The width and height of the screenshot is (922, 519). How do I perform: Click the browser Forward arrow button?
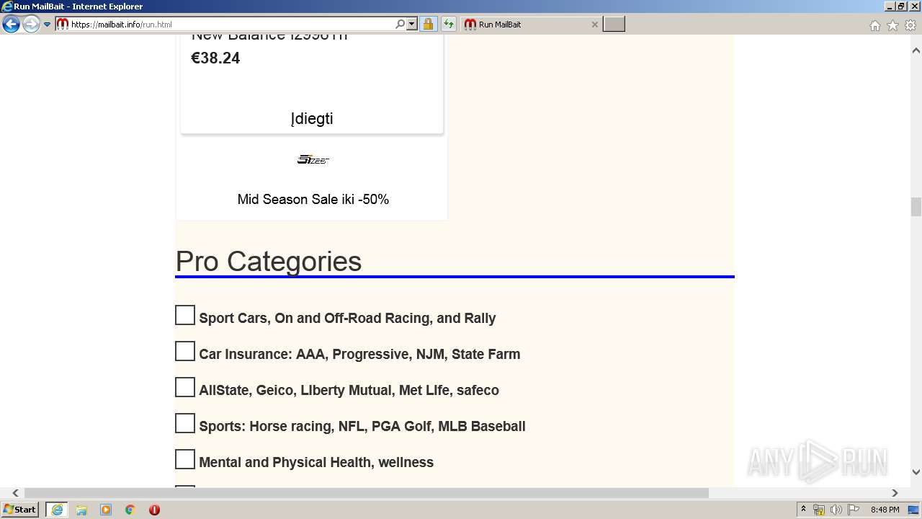(x=31, y=25)
